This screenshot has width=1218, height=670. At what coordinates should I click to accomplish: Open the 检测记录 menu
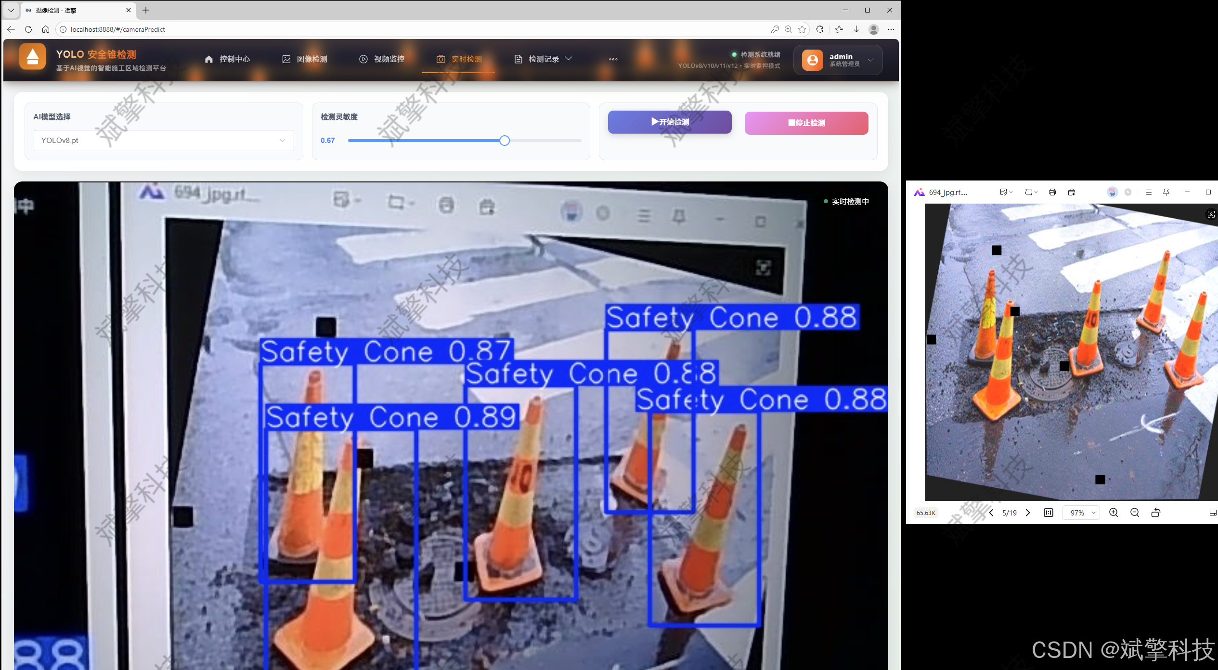pos(544,59)
